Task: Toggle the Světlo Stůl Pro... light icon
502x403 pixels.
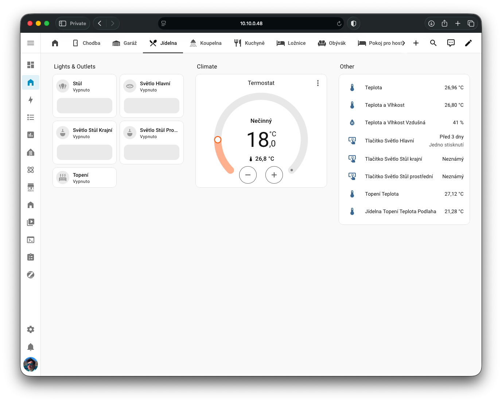Action: 130,133
